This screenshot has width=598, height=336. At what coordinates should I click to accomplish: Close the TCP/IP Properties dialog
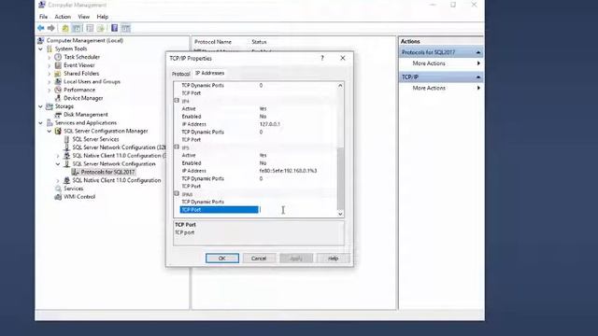pos(343,58)
